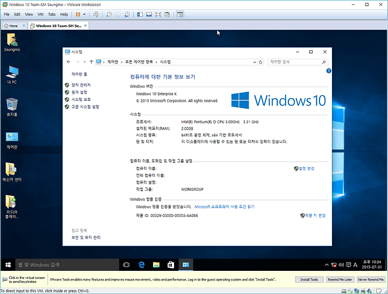This screenshot has height=294, width=388.
Task: Select the 메신저 센터 desktop folder
Action: click(12, 172)
